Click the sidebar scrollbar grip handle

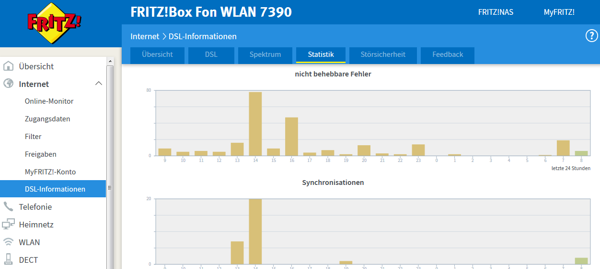(110, 188)
